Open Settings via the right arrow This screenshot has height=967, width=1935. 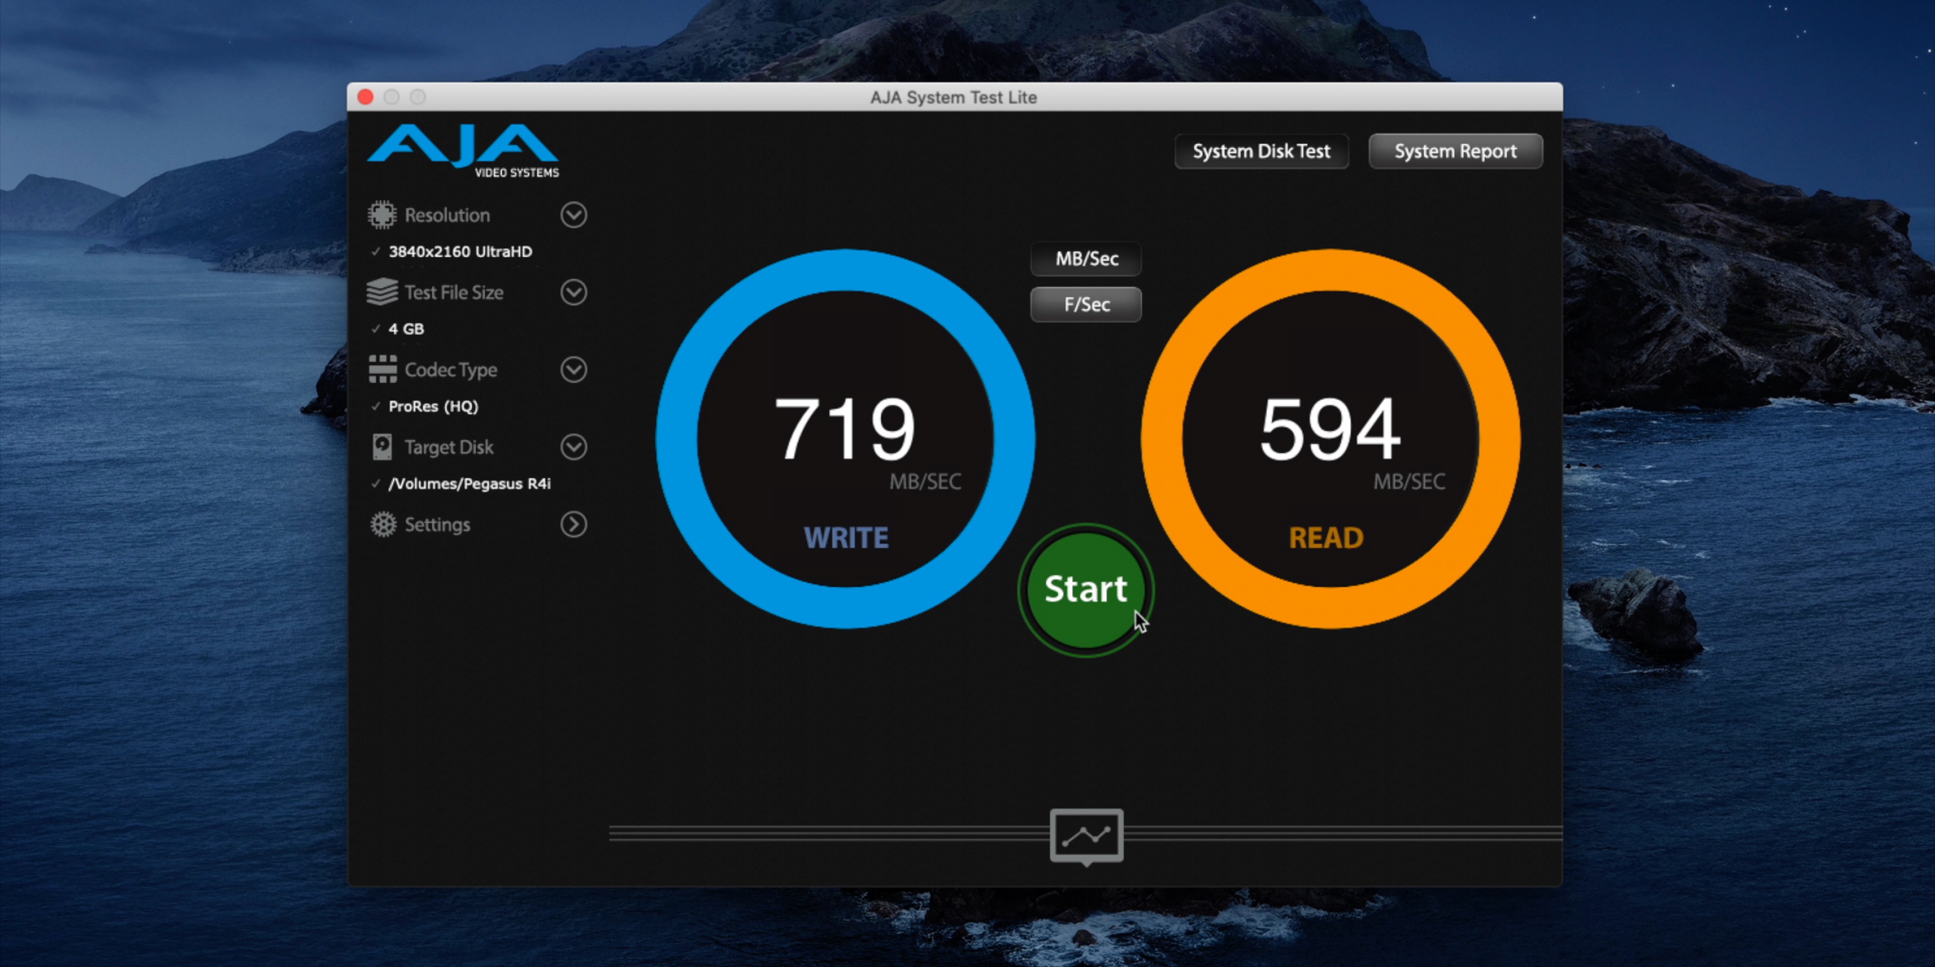(573, 524)
